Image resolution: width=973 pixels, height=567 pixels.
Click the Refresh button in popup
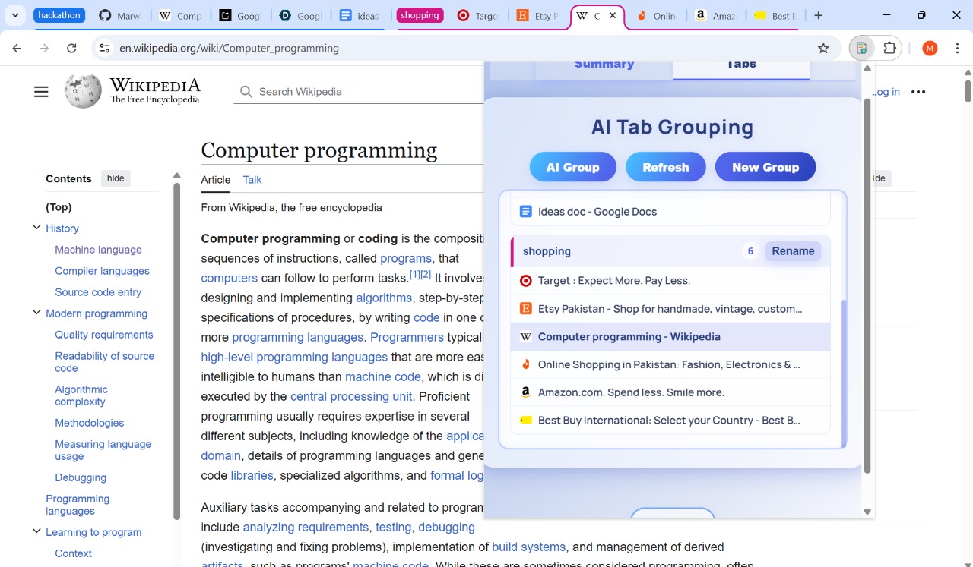click(x=666, y=167)
